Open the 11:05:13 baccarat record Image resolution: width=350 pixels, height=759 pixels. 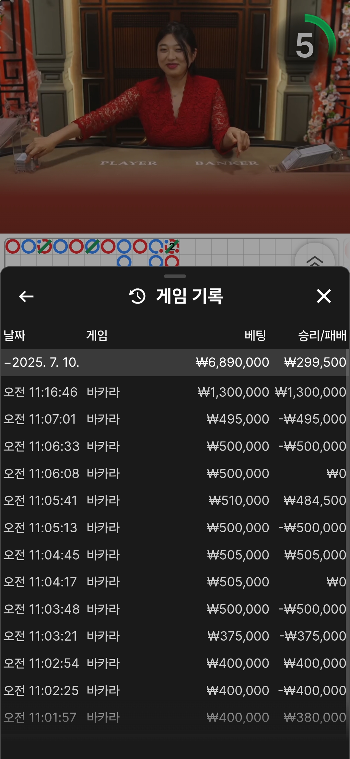click(175, 528)
